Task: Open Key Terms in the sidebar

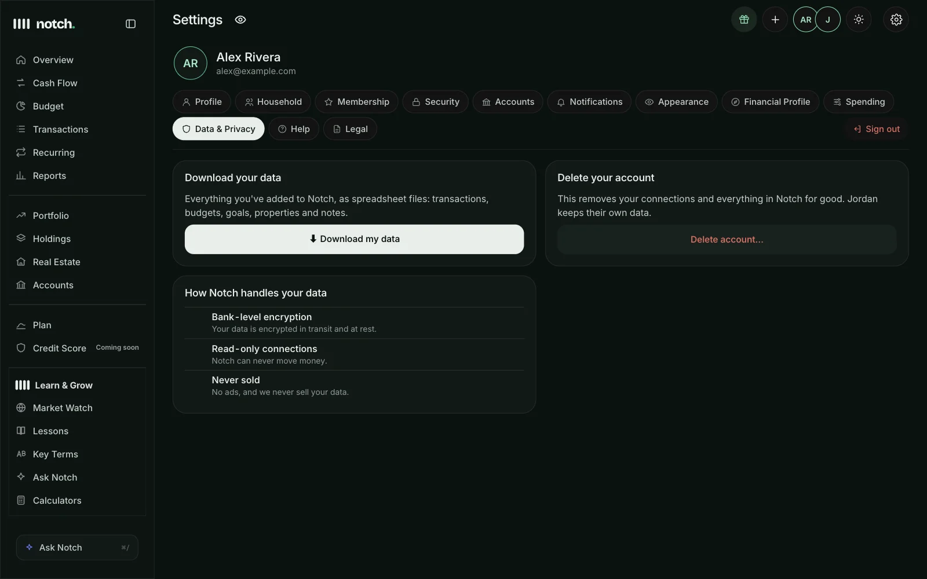Action: [78, 454]
